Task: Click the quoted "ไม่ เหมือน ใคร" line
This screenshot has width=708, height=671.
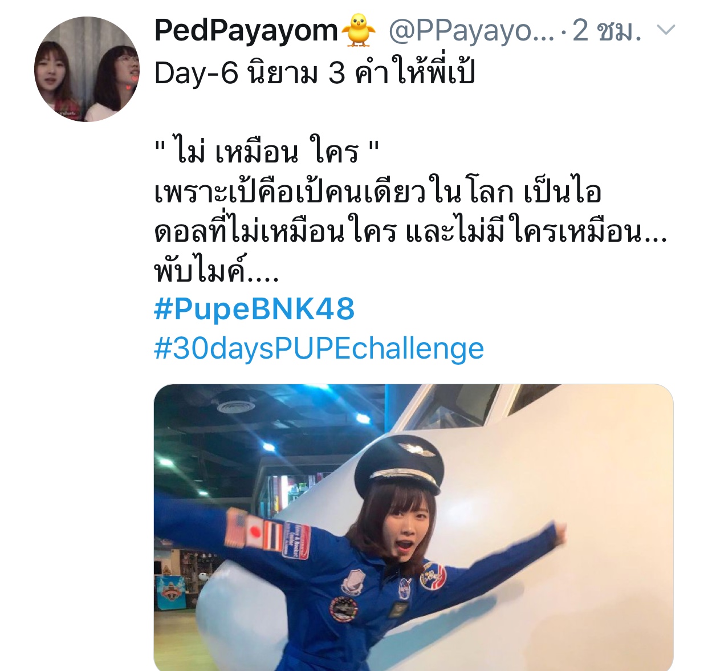Action: 266,152
